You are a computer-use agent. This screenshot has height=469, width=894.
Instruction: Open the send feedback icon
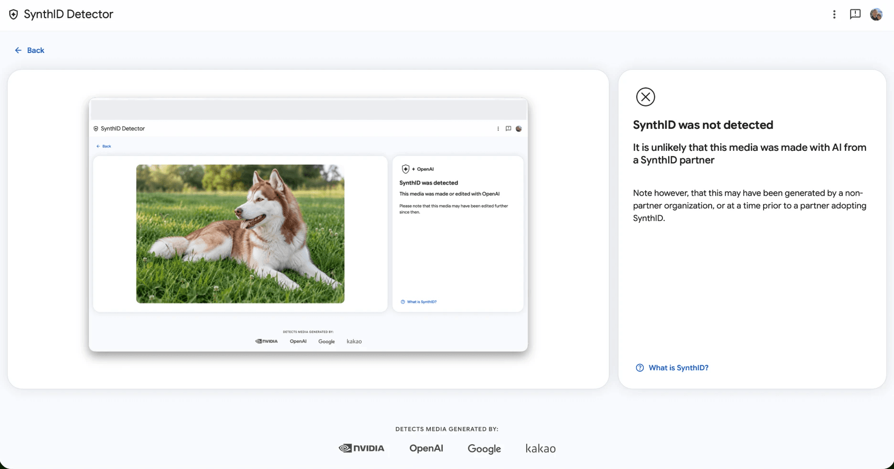pos(855,14)
